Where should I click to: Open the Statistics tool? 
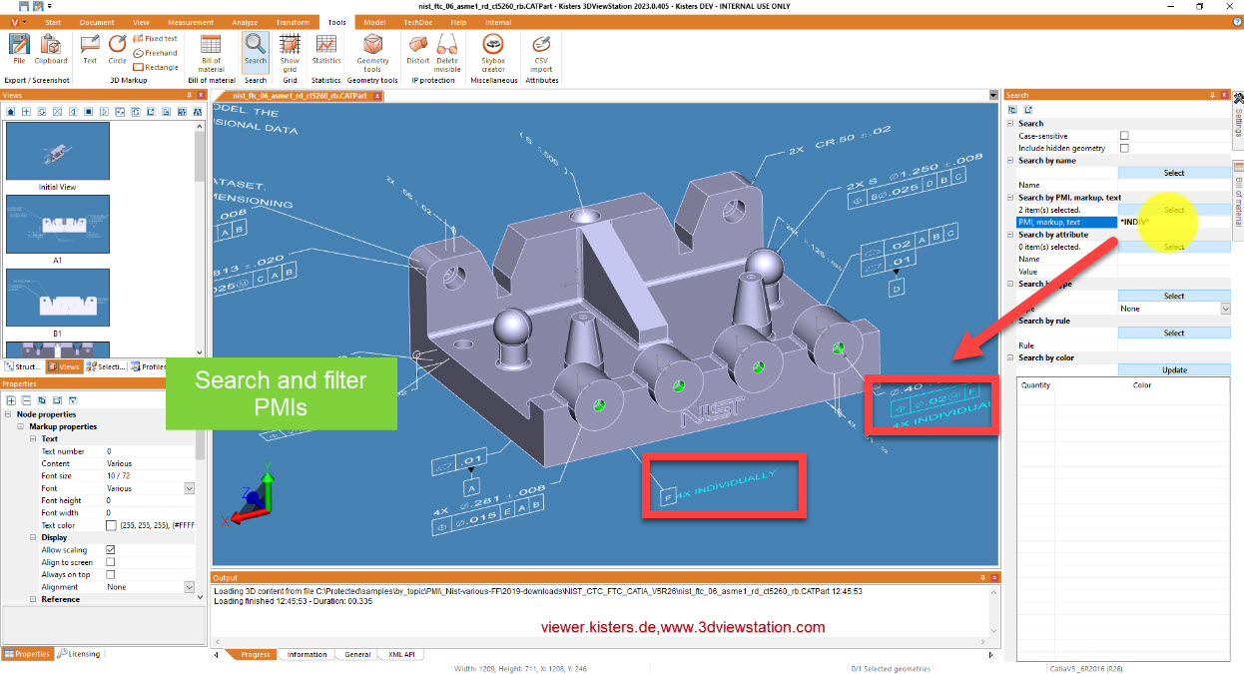point(326,48)
